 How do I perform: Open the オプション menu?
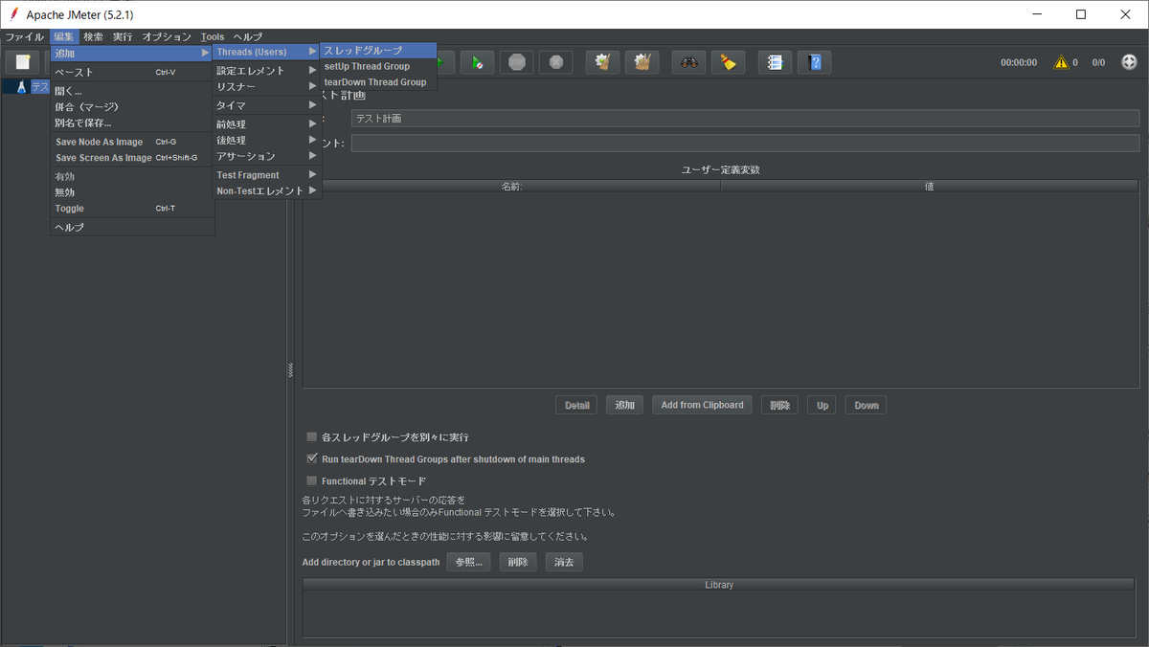pyautogui.click(x=167, y=36)
